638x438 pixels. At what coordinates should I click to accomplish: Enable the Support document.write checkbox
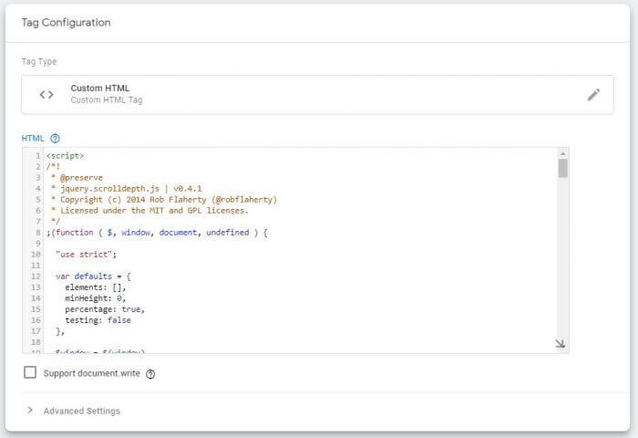tap(30, 372)
